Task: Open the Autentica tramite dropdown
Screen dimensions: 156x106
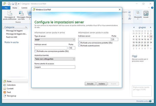Action: coord(55,59)
